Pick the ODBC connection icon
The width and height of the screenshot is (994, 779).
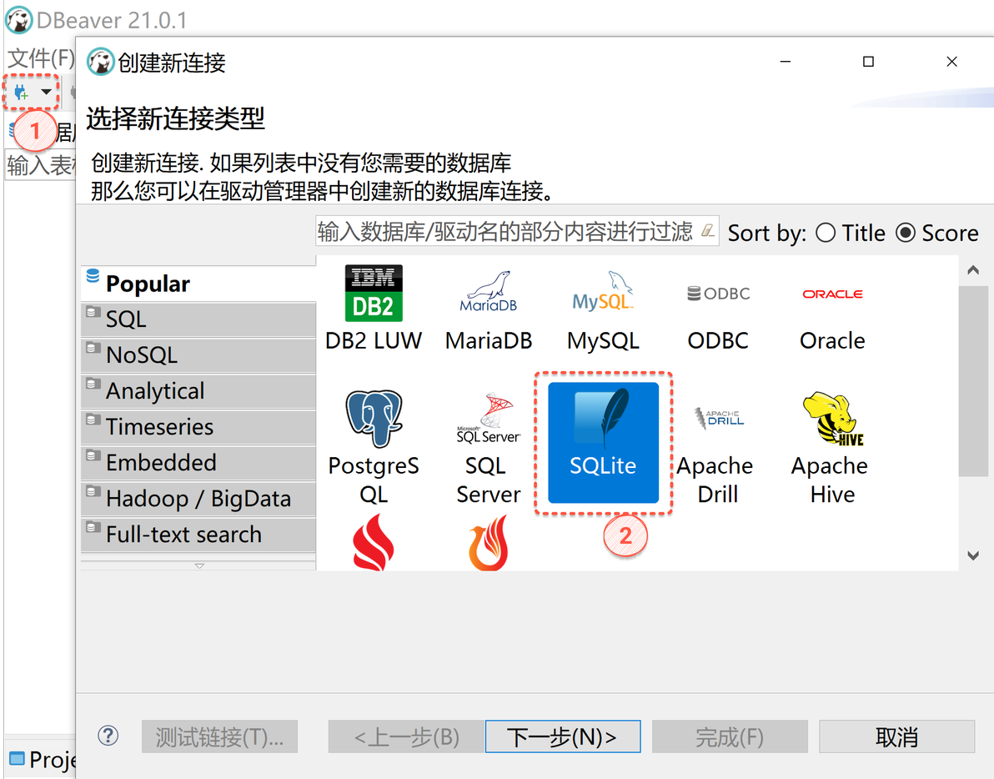pos(718,294)
